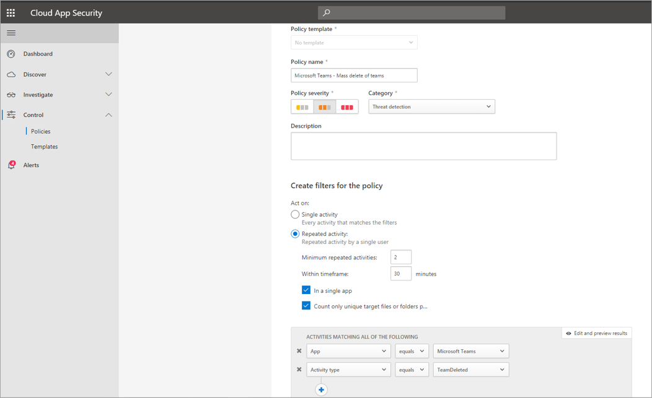The image size is (652, 398).
Task: Click the search magnifier in the top bar
Action: [x=325, y=12]
